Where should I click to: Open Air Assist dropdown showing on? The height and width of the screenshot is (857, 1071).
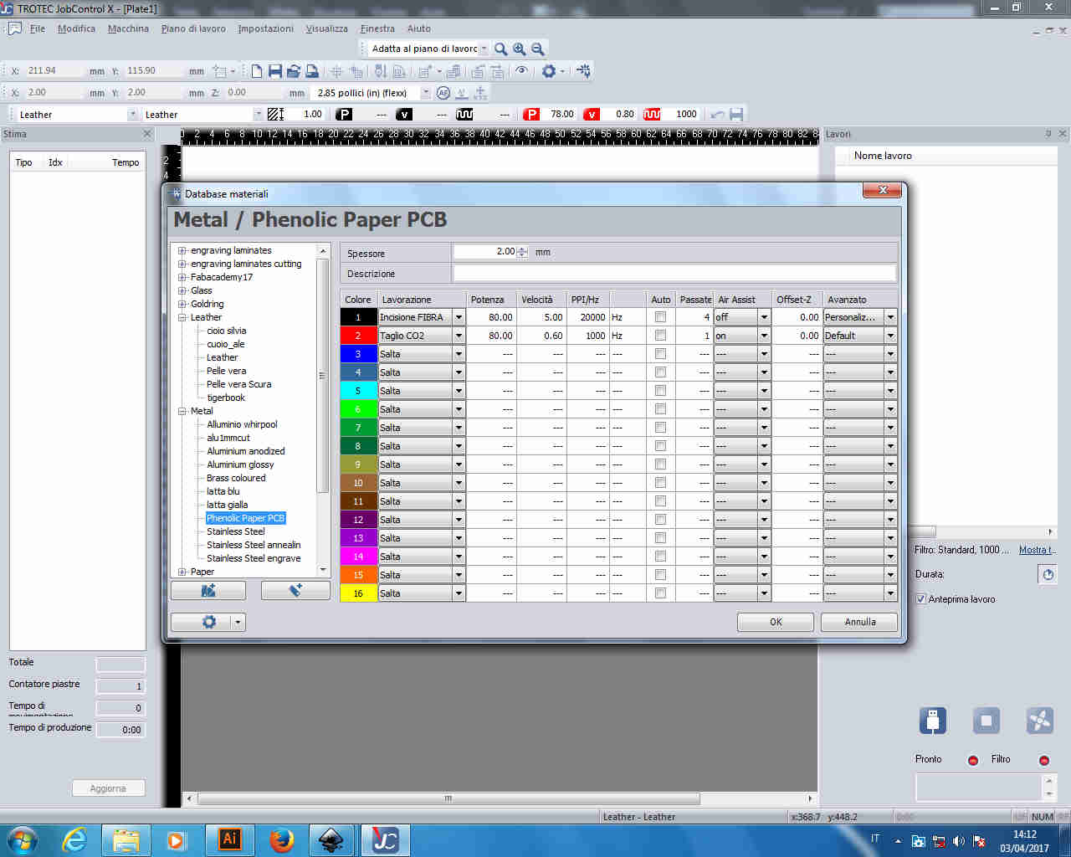(x=764, y=336)
